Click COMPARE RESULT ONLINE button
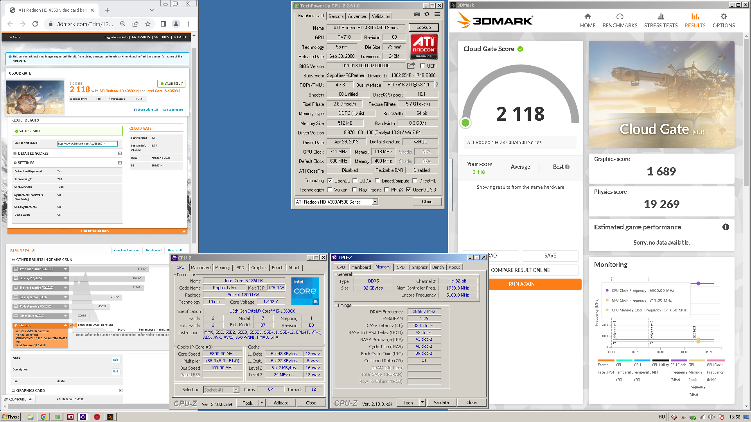 [x=520, y=270]
